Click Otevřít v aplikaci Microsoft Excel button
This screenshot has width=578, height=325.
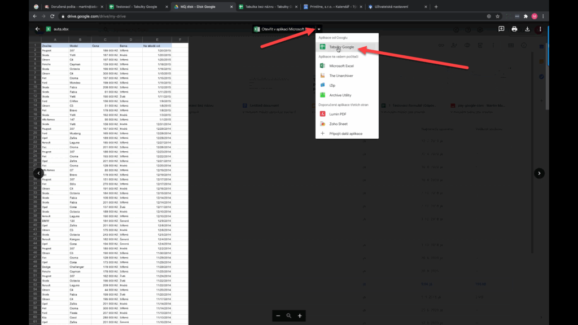click(x=283, y=29)
